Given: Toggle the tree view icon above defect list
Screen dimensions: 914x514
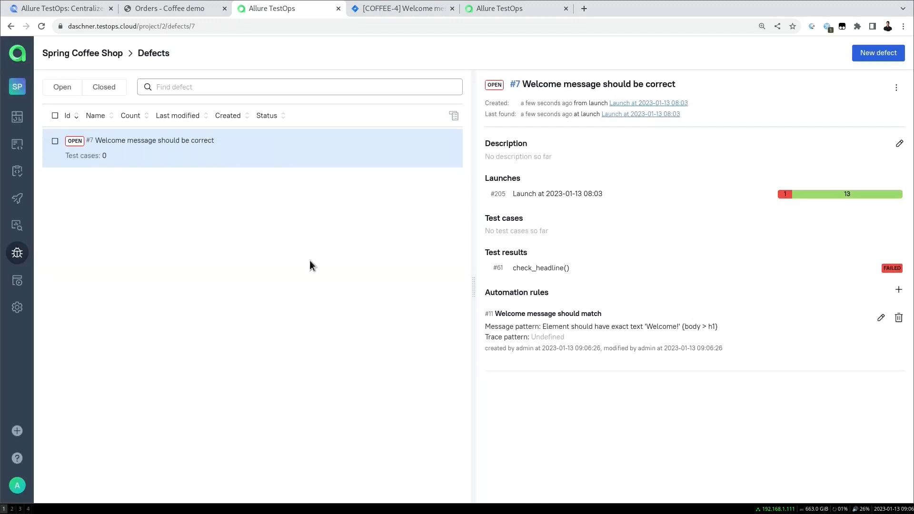Looking at the screenshot, I should click(x=454, y=116).
